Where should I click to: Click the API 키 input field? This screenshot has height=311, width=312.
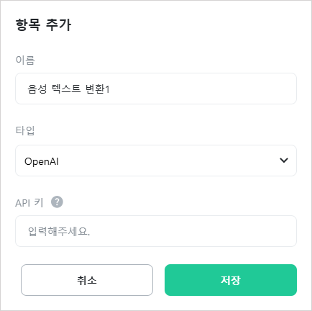coord(156,231)
